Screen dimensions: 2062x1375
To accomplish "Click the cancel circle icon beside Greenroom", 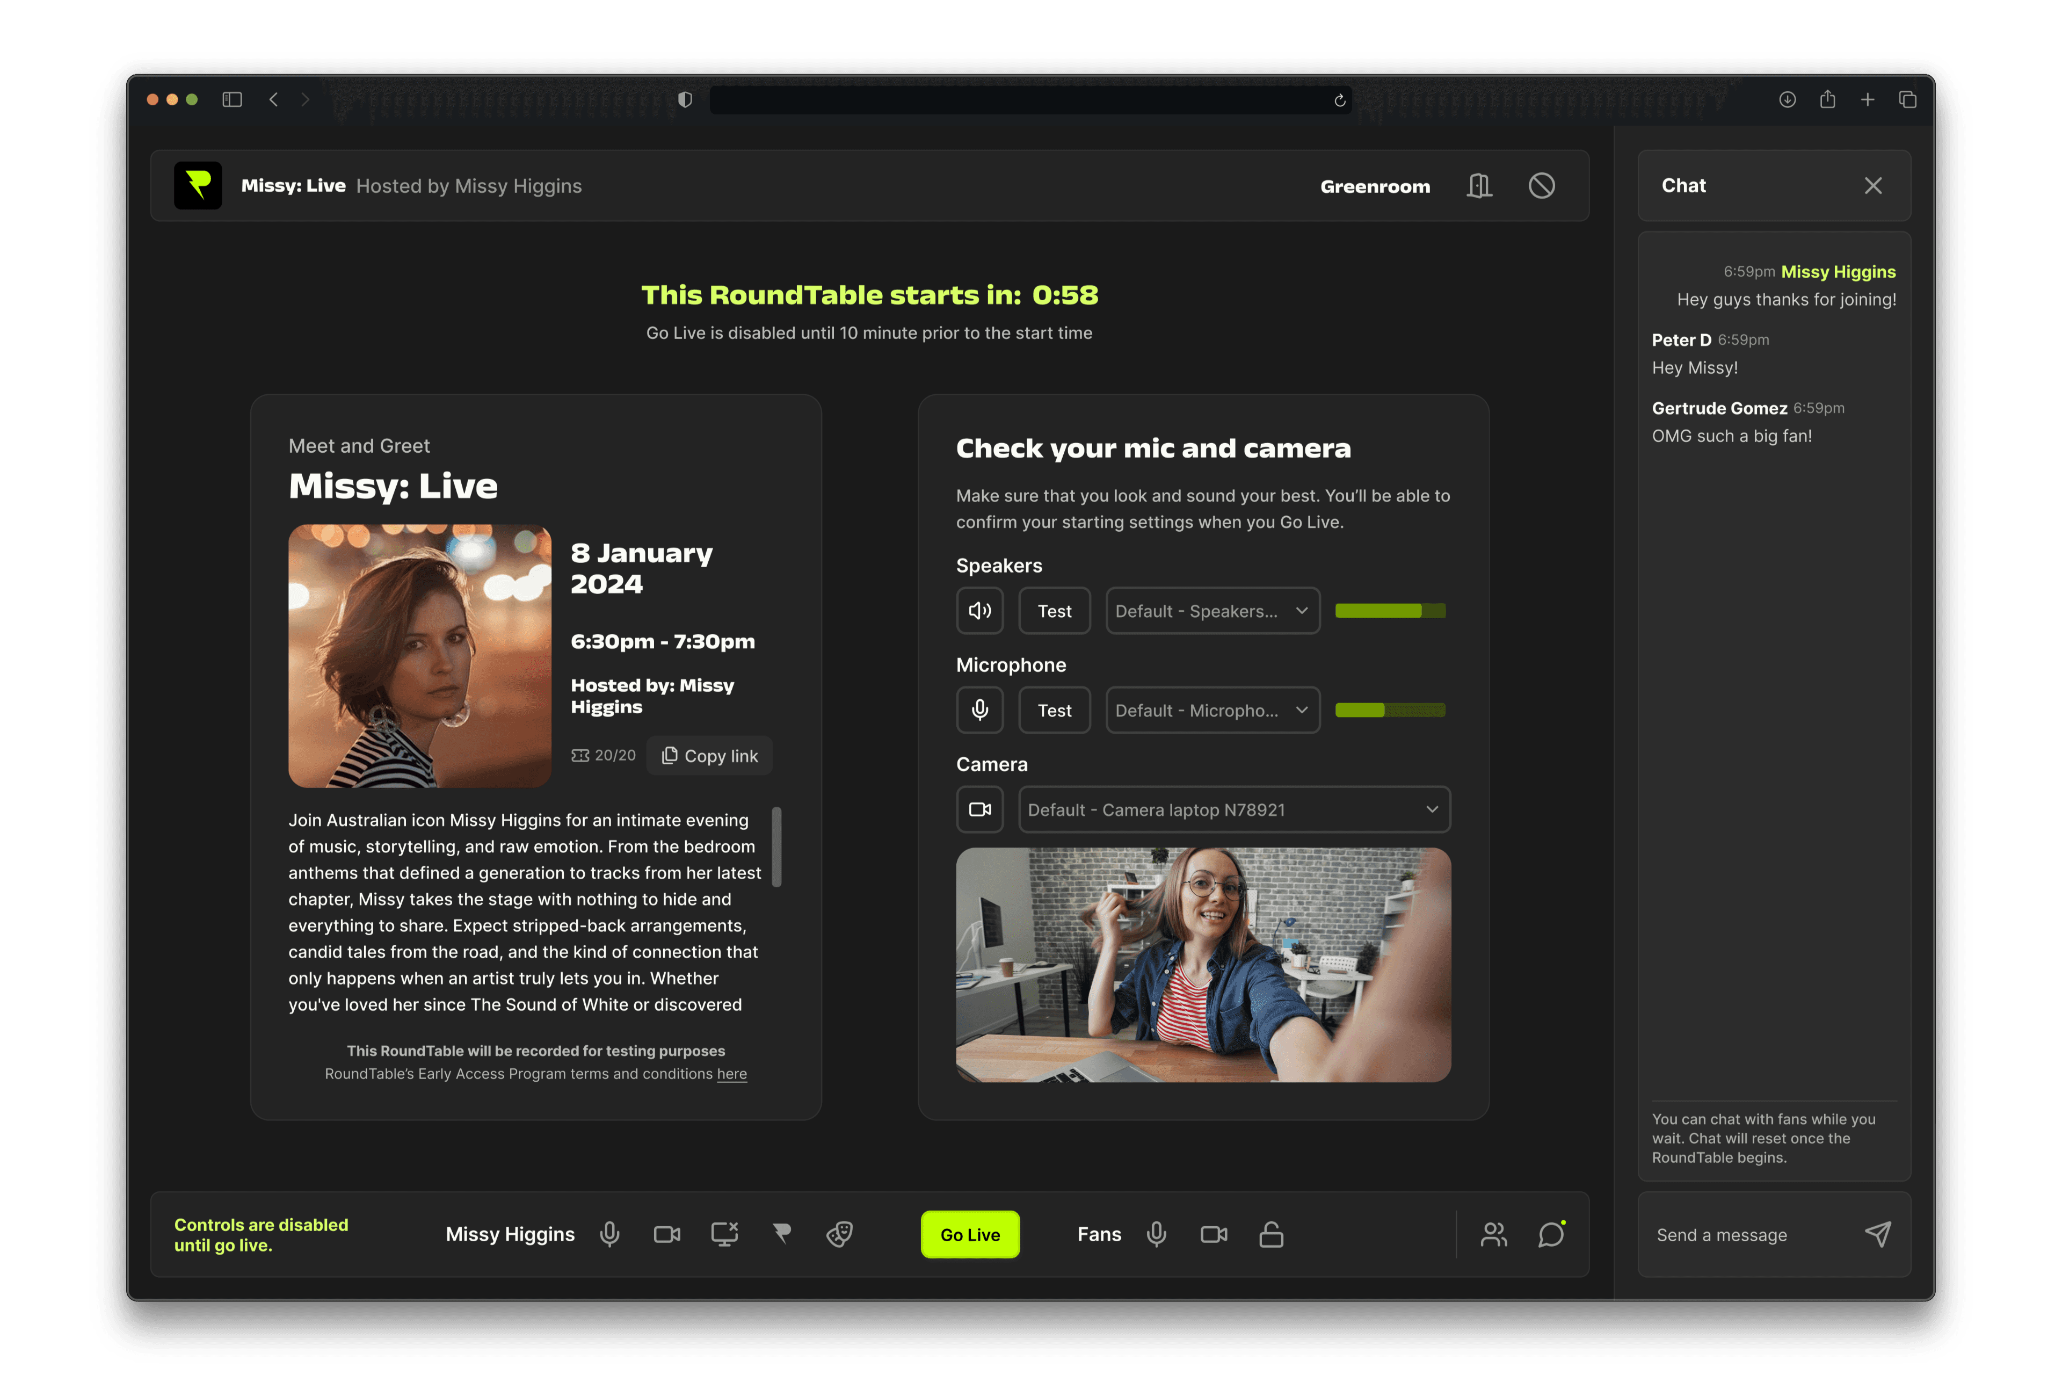I will 1541,186.
